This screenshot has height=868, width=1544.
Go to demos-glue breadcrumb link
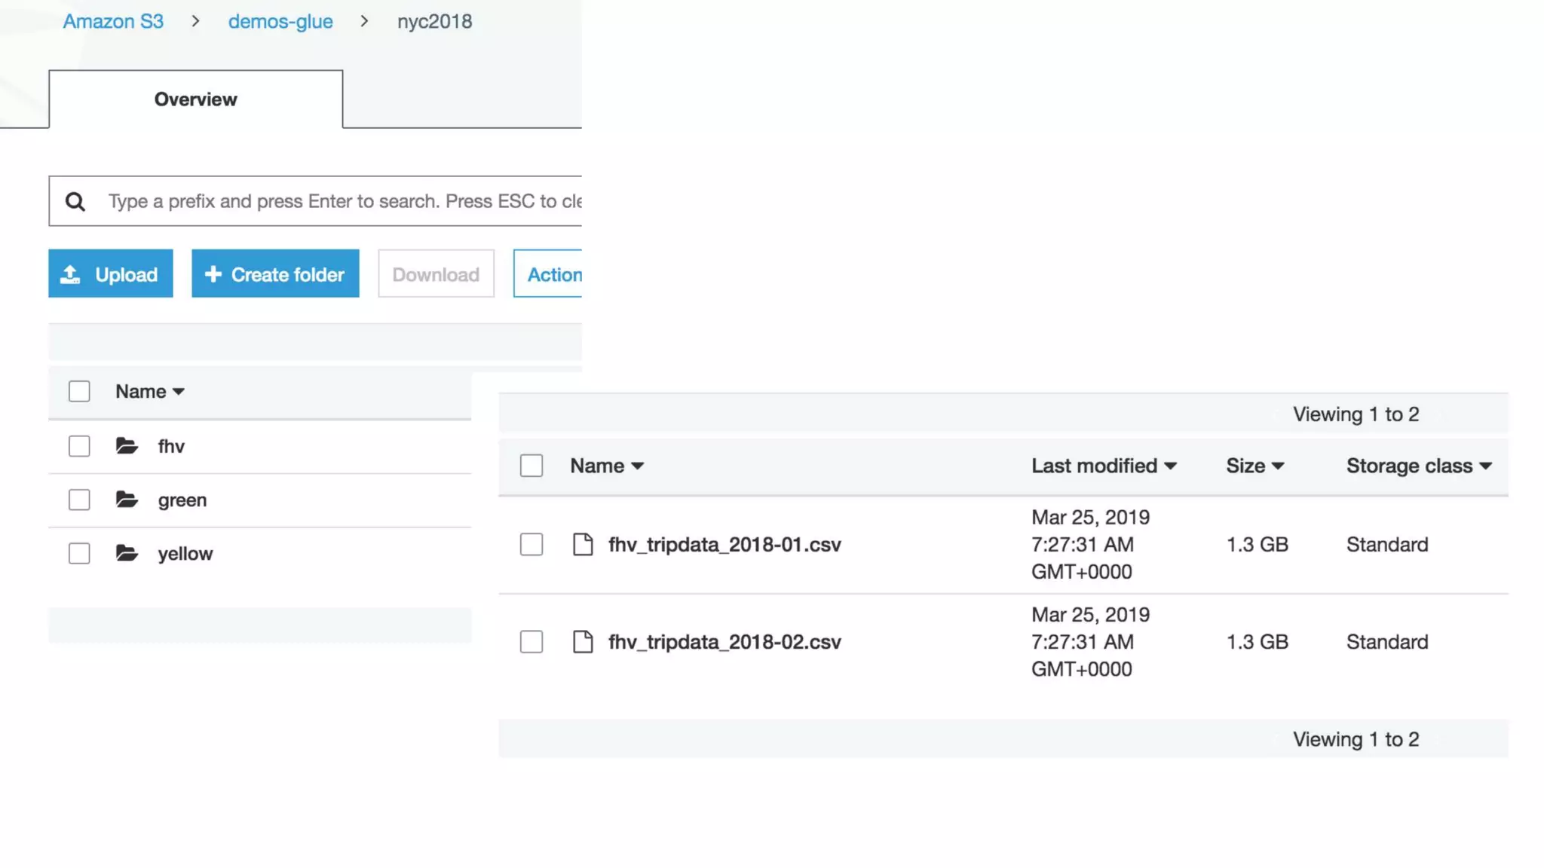[x=280, y=21]
